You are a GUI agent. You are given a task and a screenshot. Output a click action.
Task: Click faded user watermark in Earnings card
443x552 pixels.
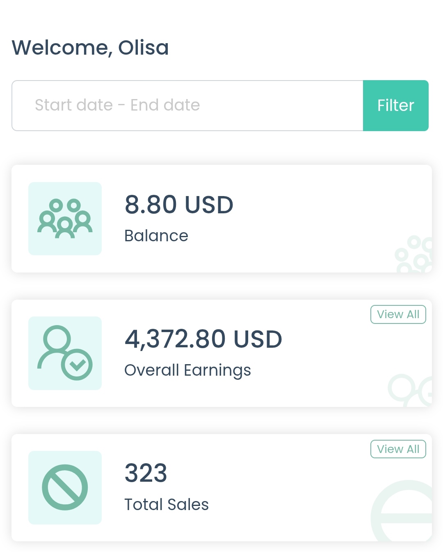click(x=410, y=390)
